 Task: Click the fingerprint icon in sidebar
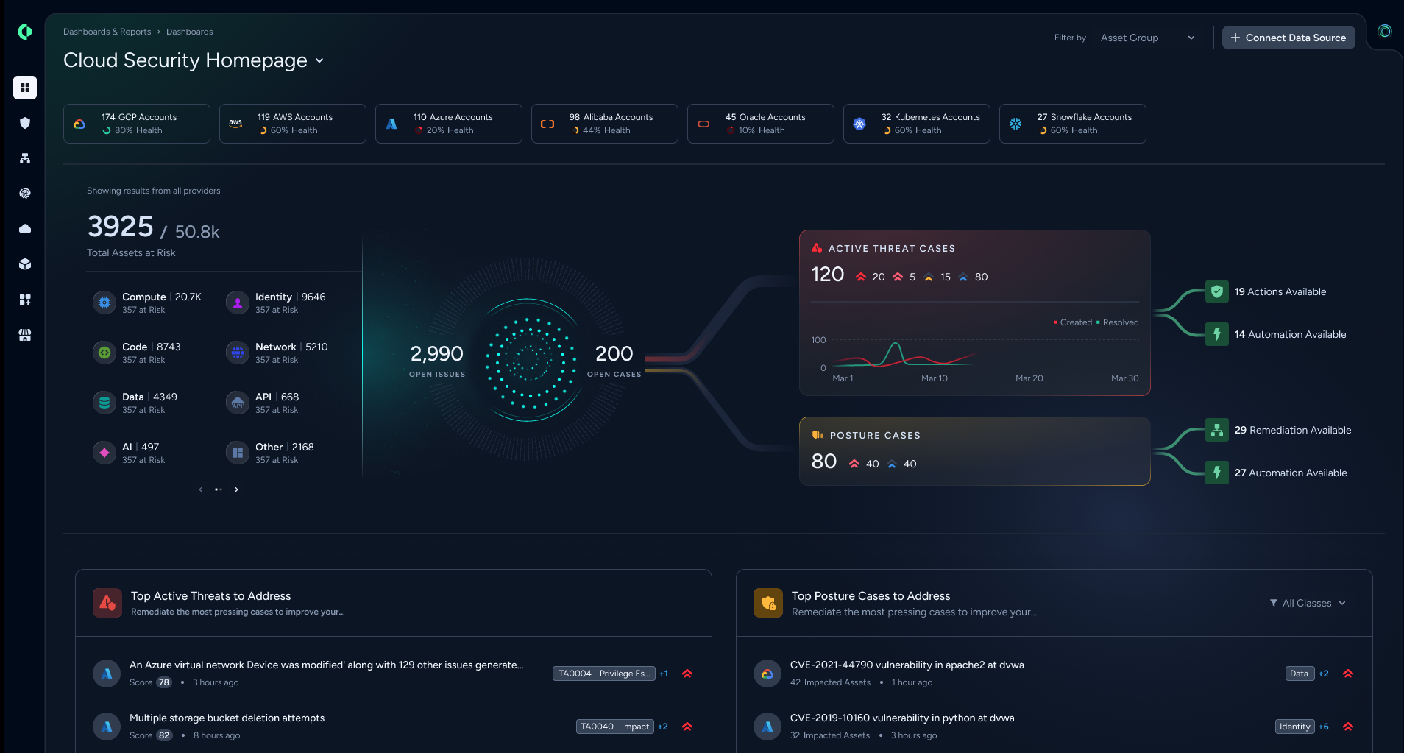click(25, 194)
